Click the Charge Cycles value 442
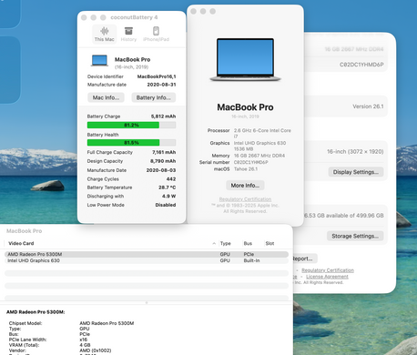The height and width of the screenshot is (355, 417). pos(171,179)
